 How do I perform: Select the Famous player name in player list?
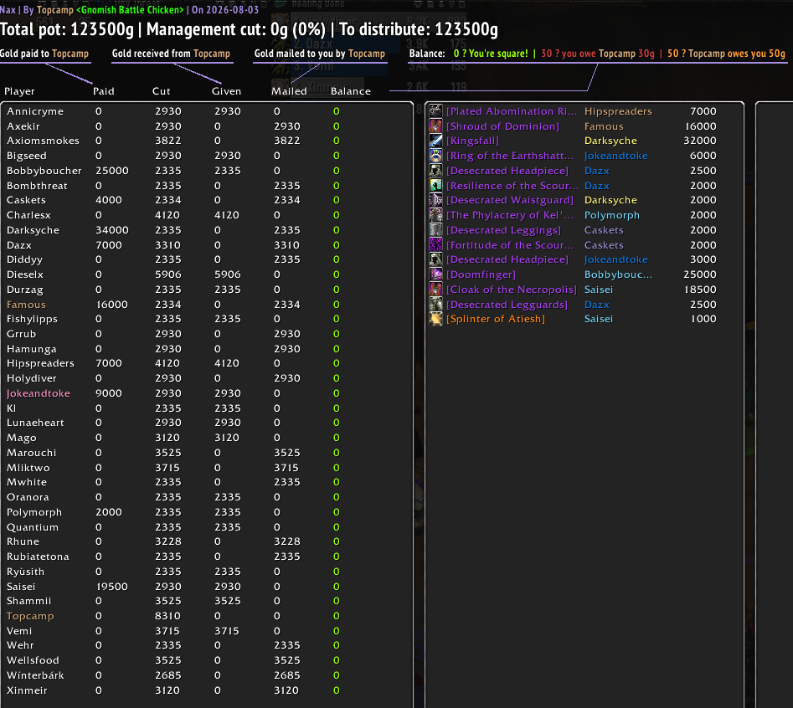[x=26, y=305]
